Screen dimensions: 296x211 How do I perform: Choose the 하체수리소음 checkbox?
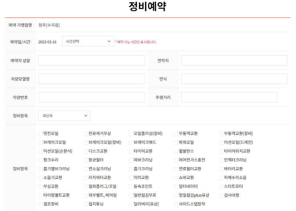pyautogui.click(x=221, y=178)
